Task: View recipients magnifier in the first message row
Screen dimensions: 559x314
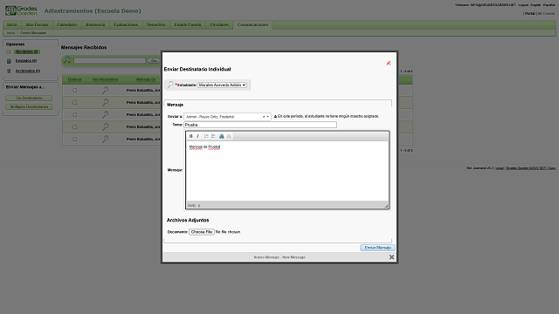Action: (x=105, y=91)
